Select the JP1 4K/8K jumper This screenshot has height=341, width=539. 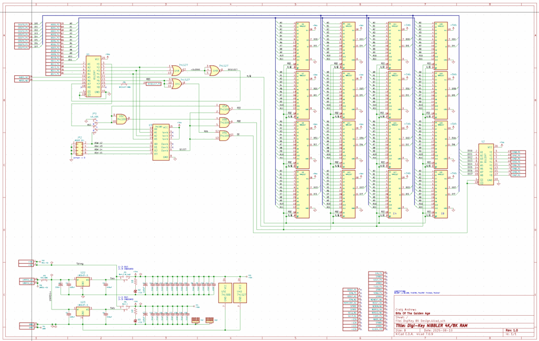pyautogui.click(x=95, y=123)
